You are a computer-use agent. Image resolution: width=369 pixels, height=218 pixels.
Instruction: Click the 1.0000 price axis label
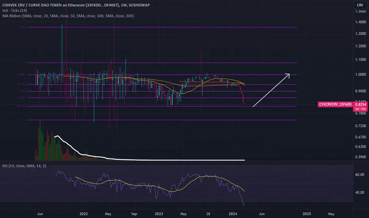point(361,74)
